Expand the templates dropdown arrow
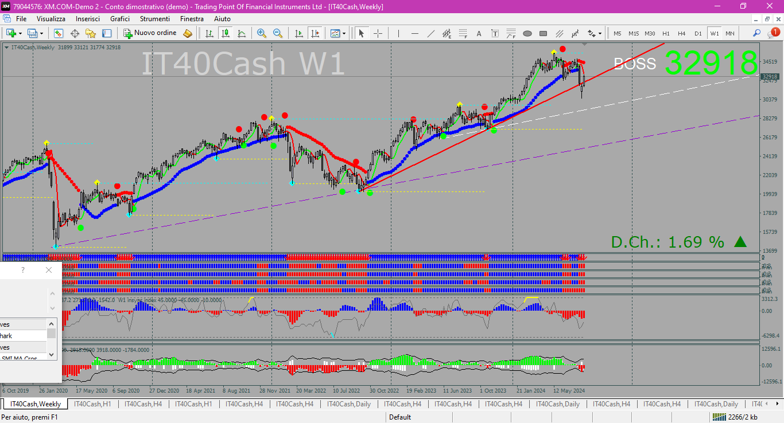 pyautogui.click(x=344, y=33)
